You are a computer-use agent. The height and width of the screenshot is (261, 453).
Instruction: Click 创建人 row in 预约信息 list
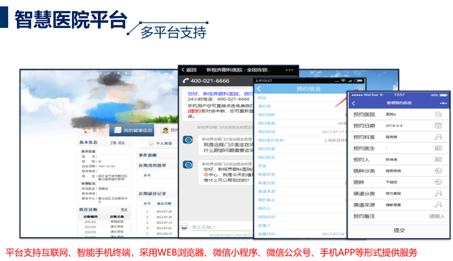300,225
